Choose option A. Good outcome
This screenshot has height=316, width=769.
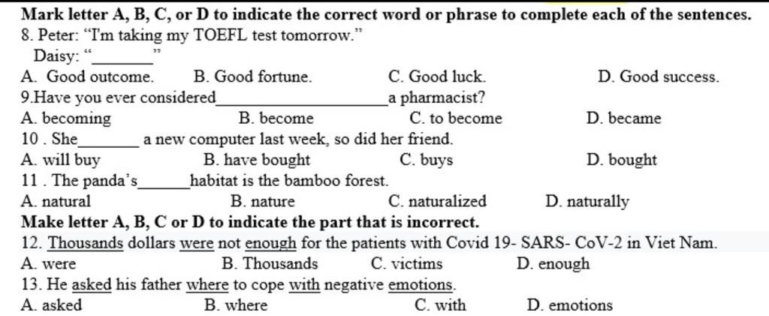pos(88,77)
